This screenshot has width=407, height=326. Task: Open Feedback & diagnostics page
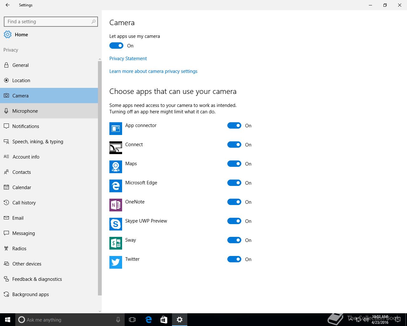pos(49,279)
